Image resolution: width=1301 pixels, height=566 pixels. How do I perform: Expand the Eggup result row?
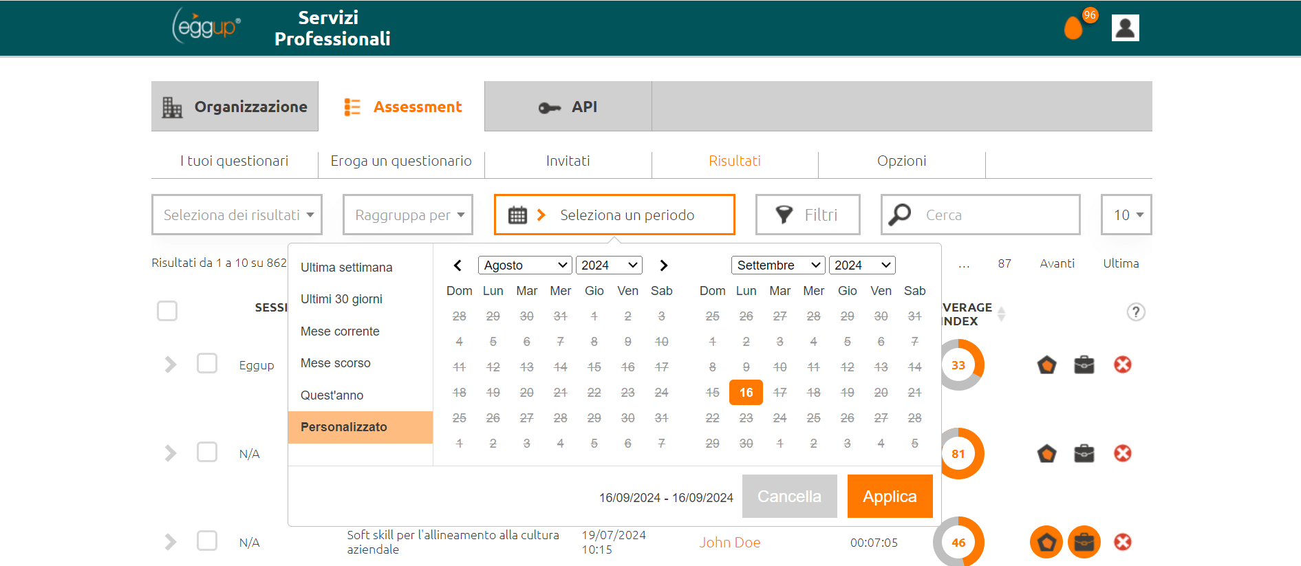click(x=171, y=364)
